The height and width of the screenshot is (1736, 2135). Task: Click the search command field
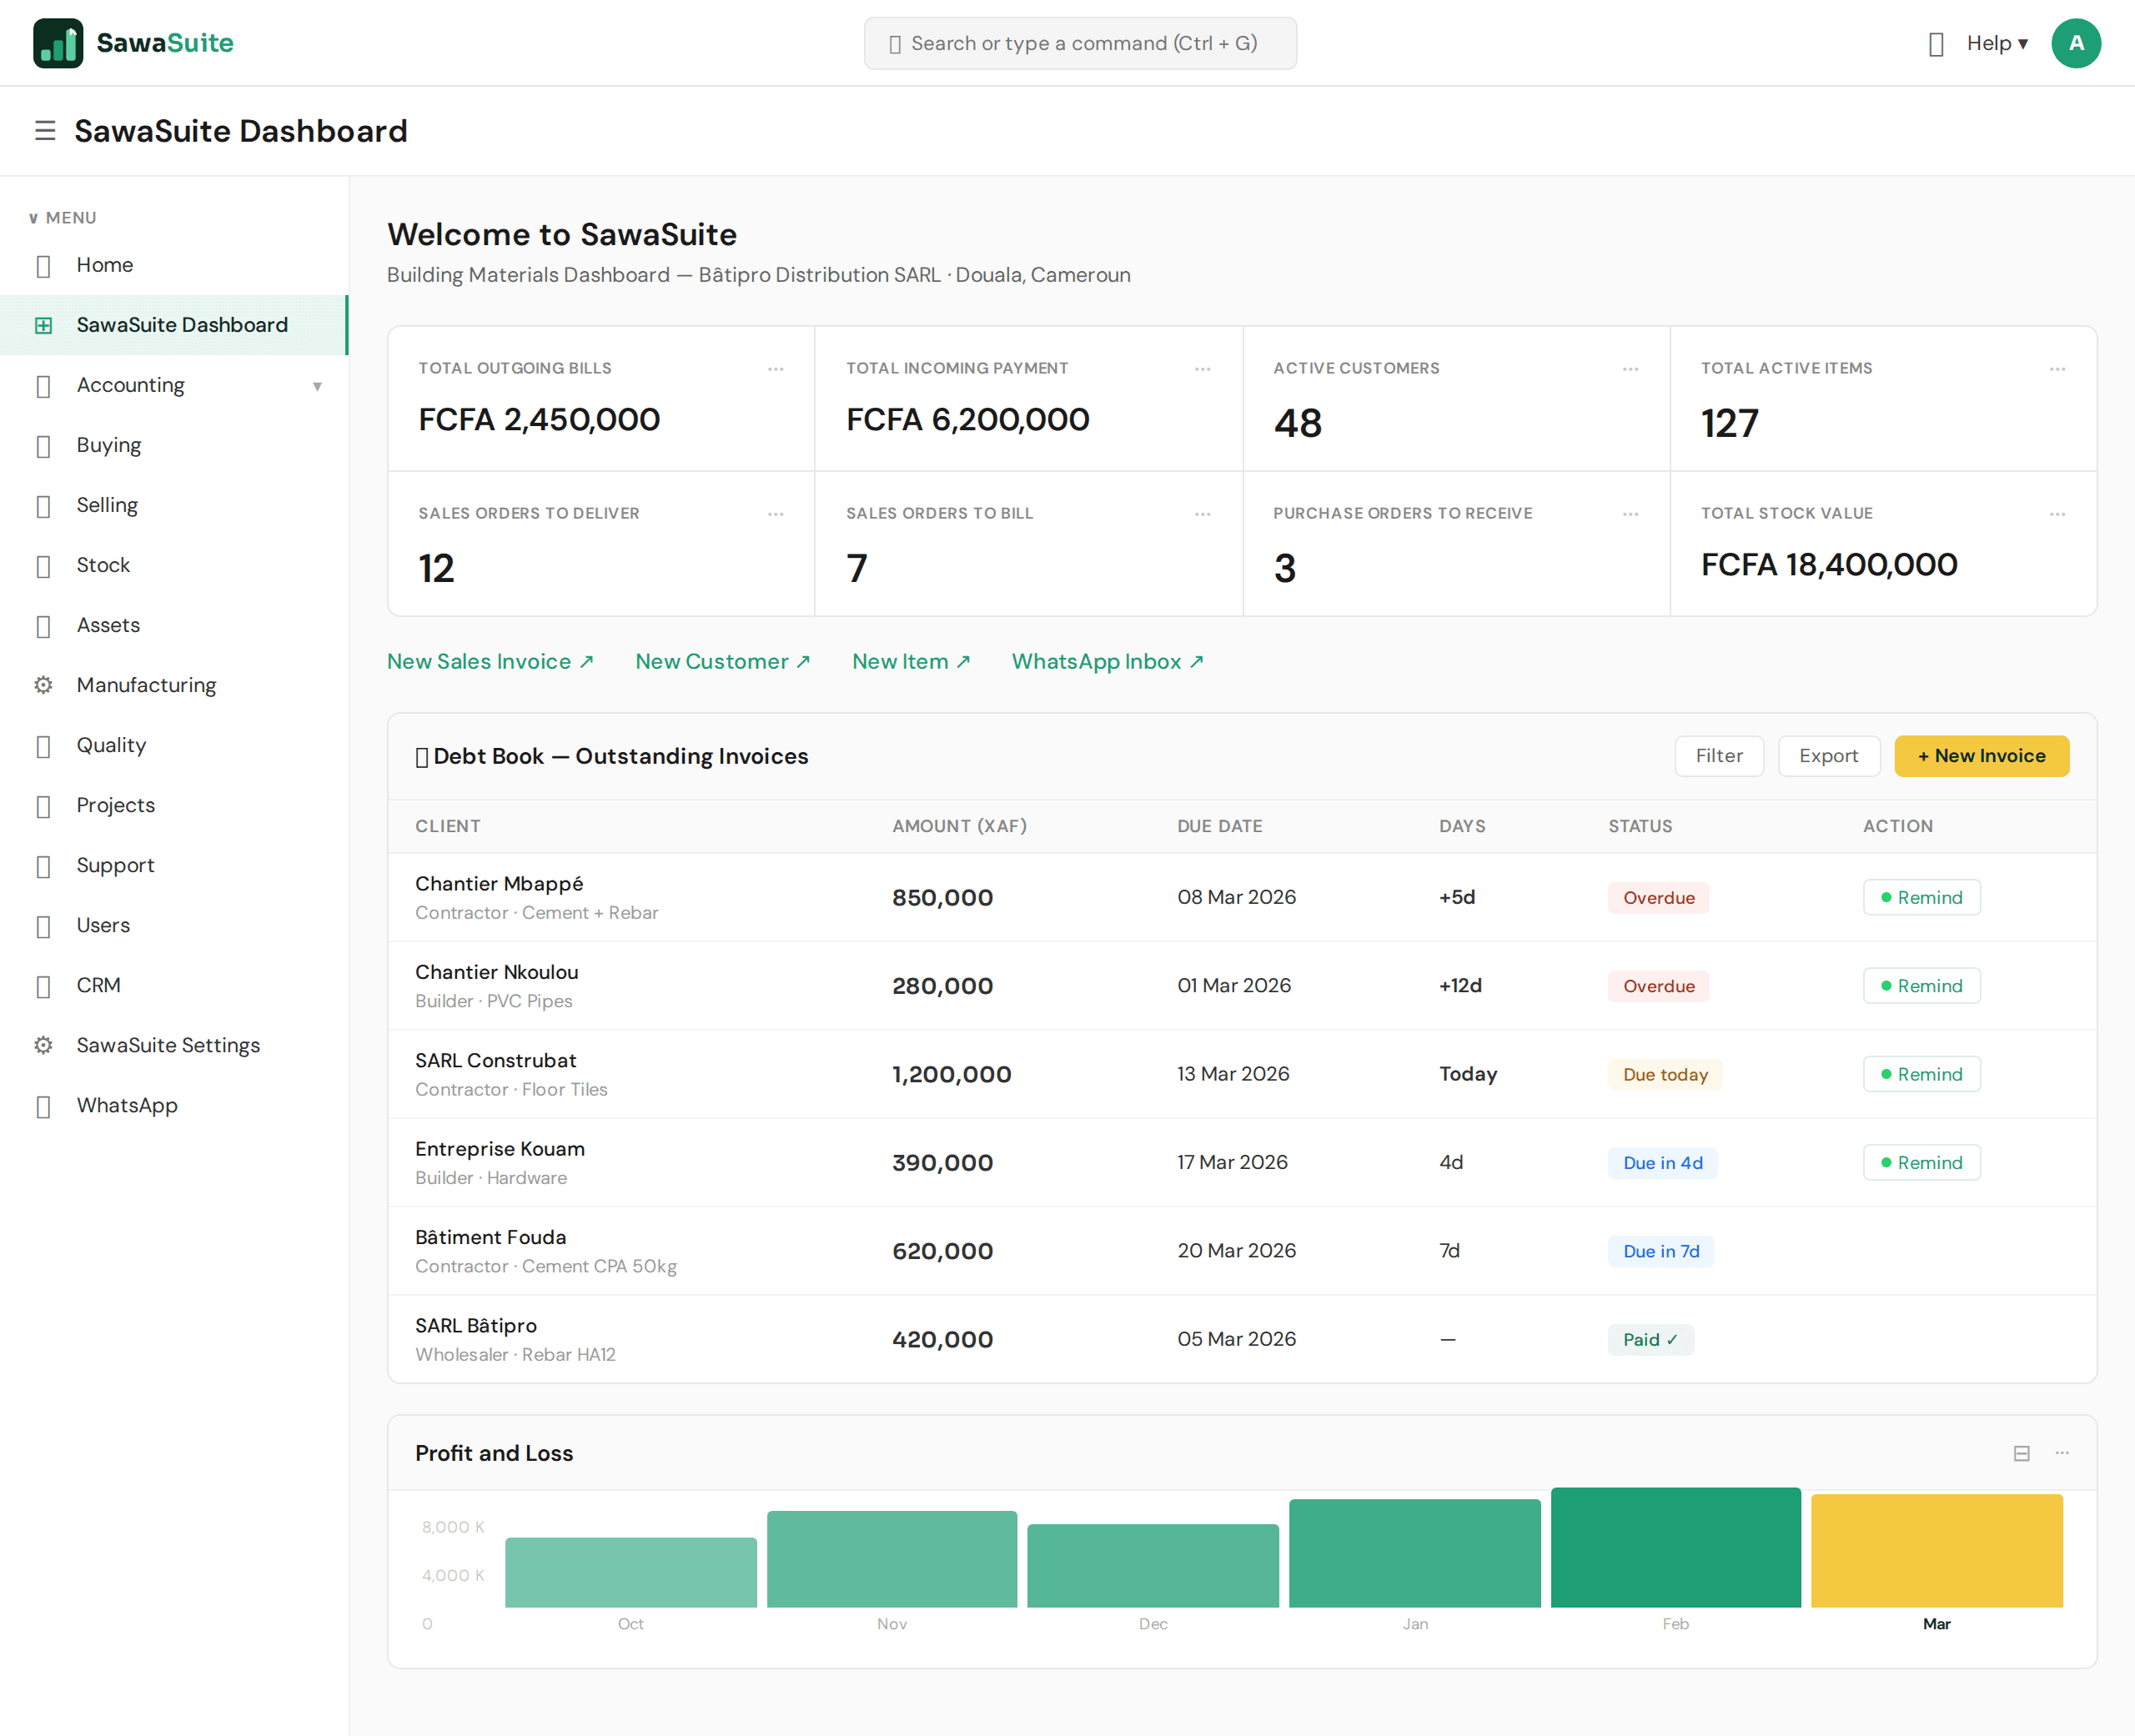click(x=1080, y=43)
